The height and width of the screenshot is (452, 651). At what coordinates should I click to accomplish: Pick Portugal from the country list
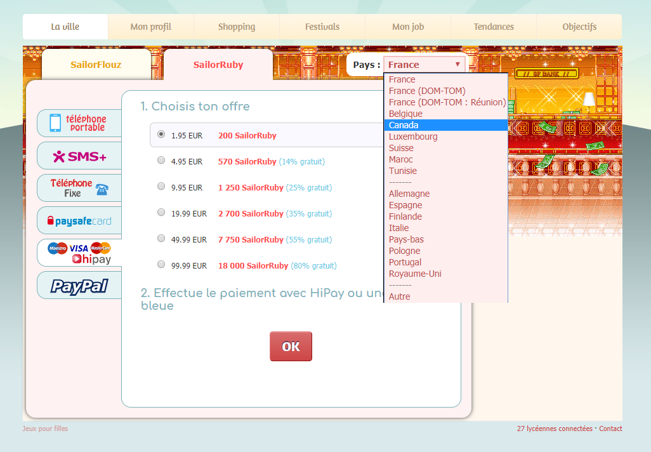(x=446, y=262)
